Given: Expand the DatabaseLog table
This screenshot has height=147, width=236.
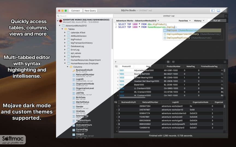Looking at the screenshot, I should pyautogui.click(x=65, y=46).
